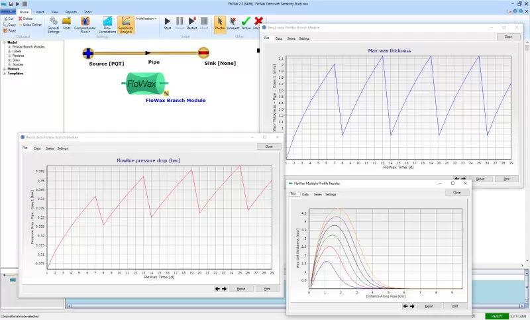Click Export in pressure drop window

pyautogui.click(x=241, y=289)
